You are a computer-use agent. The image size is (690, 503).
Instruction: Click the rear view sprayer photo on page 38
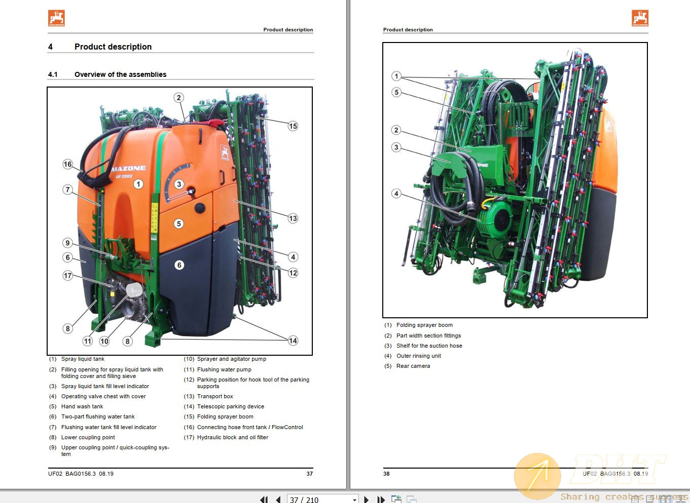515,180
